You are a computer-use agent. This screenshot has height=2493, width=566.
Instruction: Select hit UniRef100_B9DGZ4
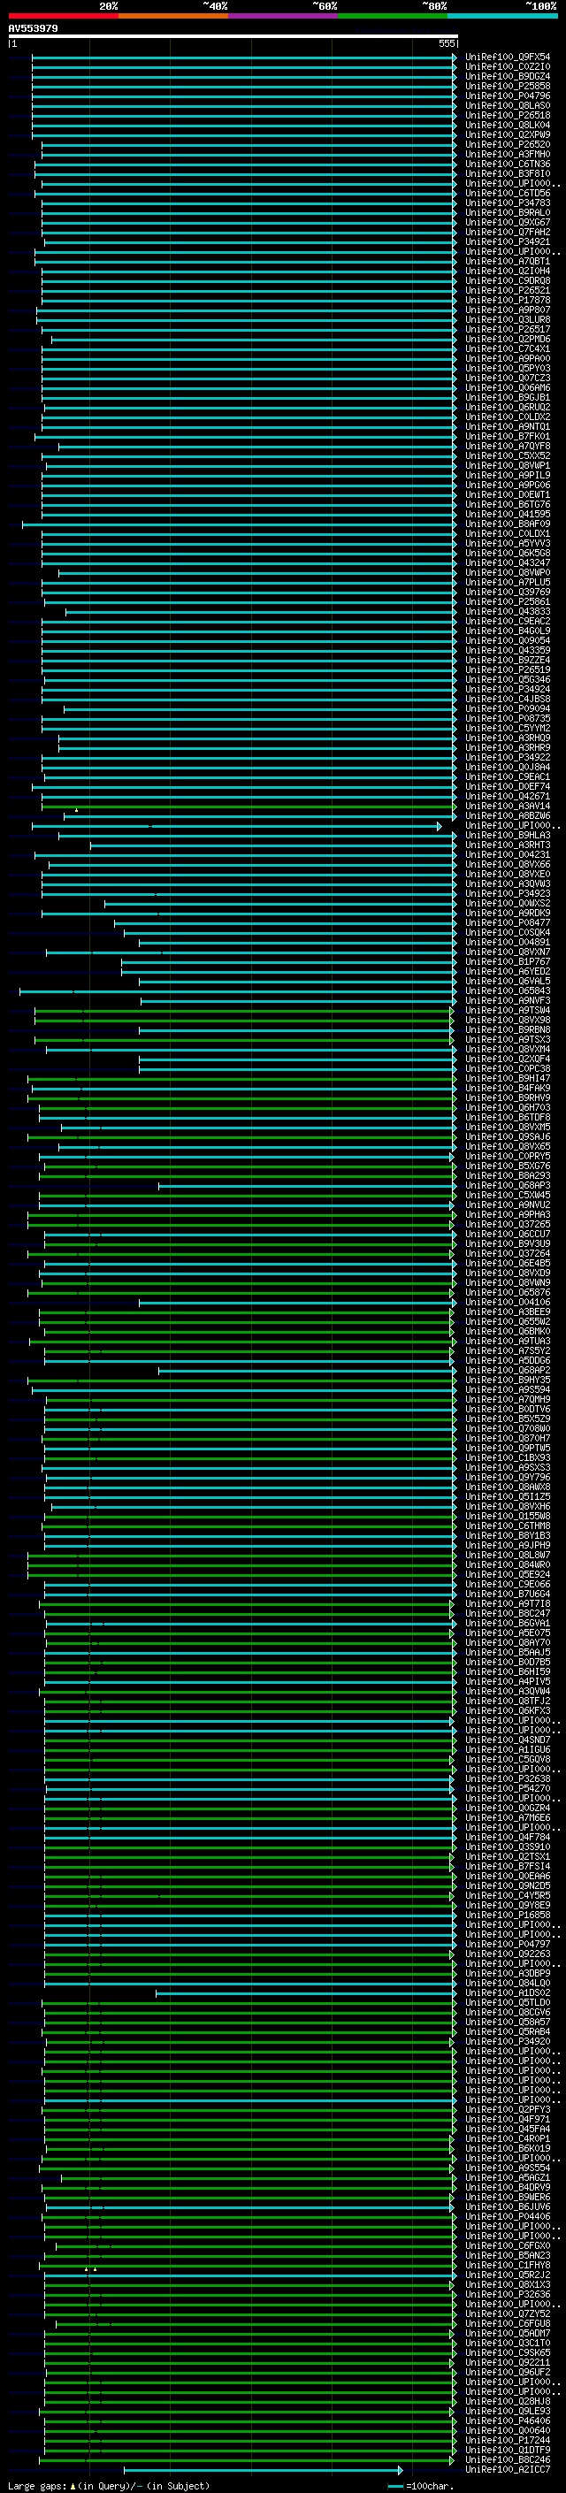click(508, 76)
